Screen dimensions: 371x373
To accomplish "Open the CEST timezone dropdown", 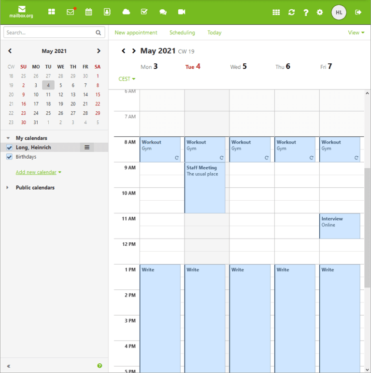I will (127, 79).
